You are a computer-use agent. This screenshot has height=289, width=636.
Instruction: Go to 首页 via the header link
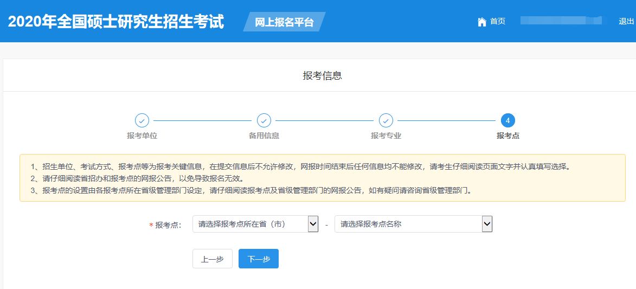(497, 22)
